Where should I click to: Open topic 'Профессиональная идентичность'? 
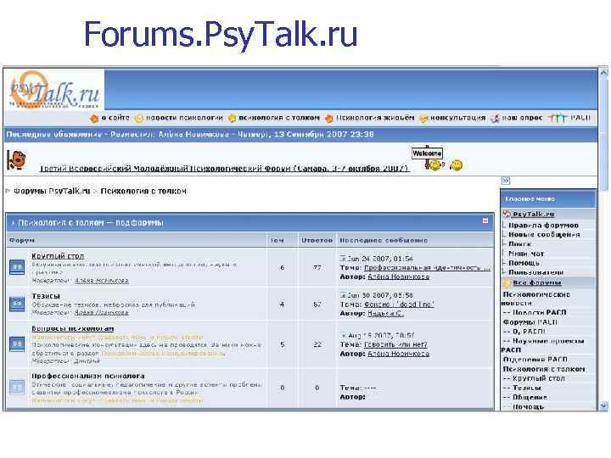(427, 267)
